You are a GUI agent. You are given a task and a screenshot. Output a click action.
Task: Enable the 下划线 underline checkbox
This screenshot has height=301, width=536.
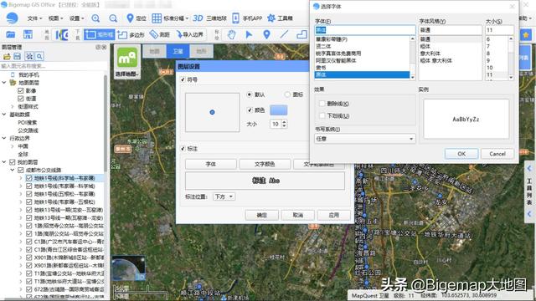[322, 115]
